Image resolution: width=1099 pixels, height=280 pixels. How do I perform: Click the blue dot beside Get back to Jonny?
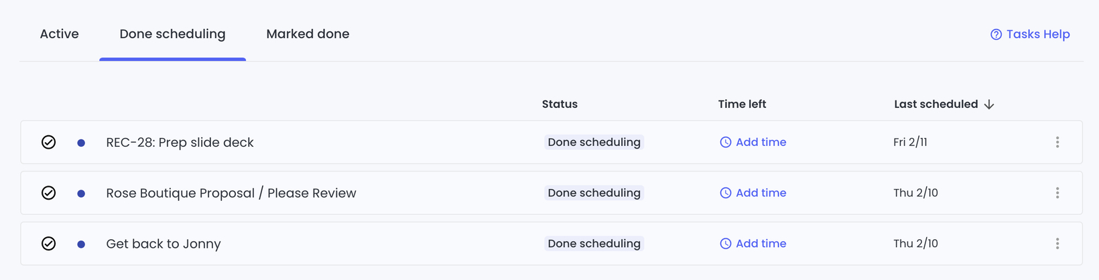tap(81, 244)
